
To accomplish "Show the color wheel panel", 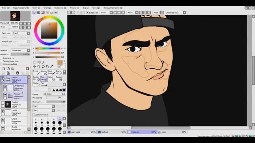I will (x=34, y=12).
